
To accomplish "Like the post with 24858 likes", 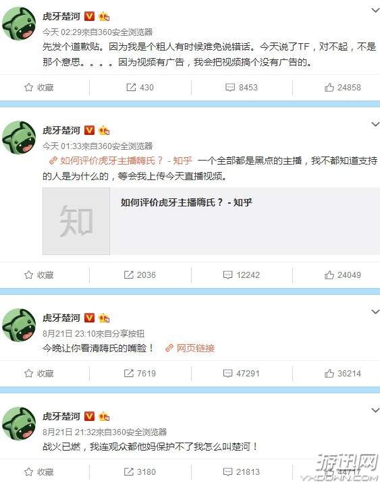I will click(x=342, y=88).
